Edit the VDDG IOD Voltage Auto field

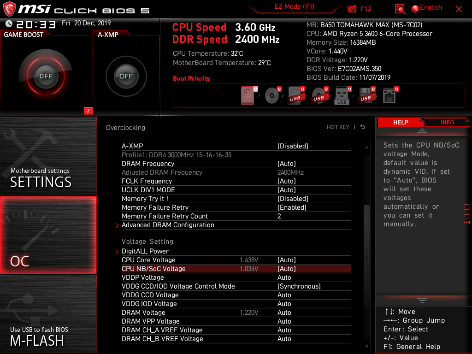(x=284, y=304)
